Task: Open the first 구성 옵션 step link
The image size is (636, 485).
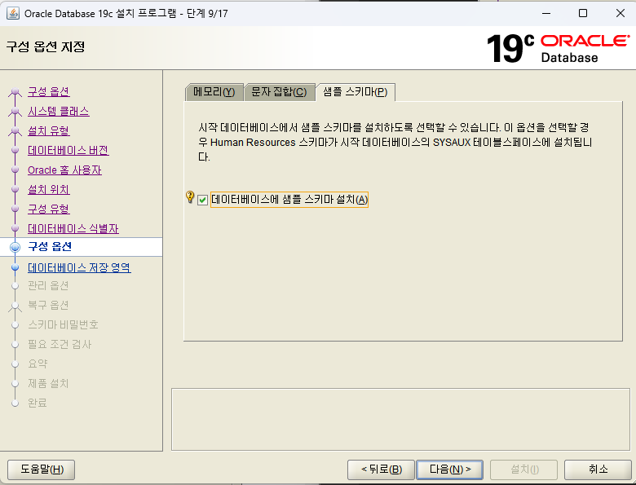Action: coord(49,91)
